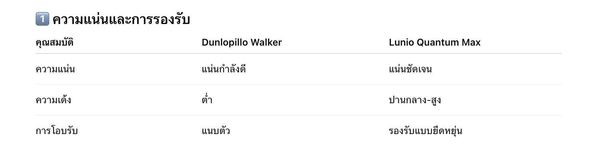Click the divider below the ความแน่น row
This screenshot has width=589, height=157.
click(298, 84)
